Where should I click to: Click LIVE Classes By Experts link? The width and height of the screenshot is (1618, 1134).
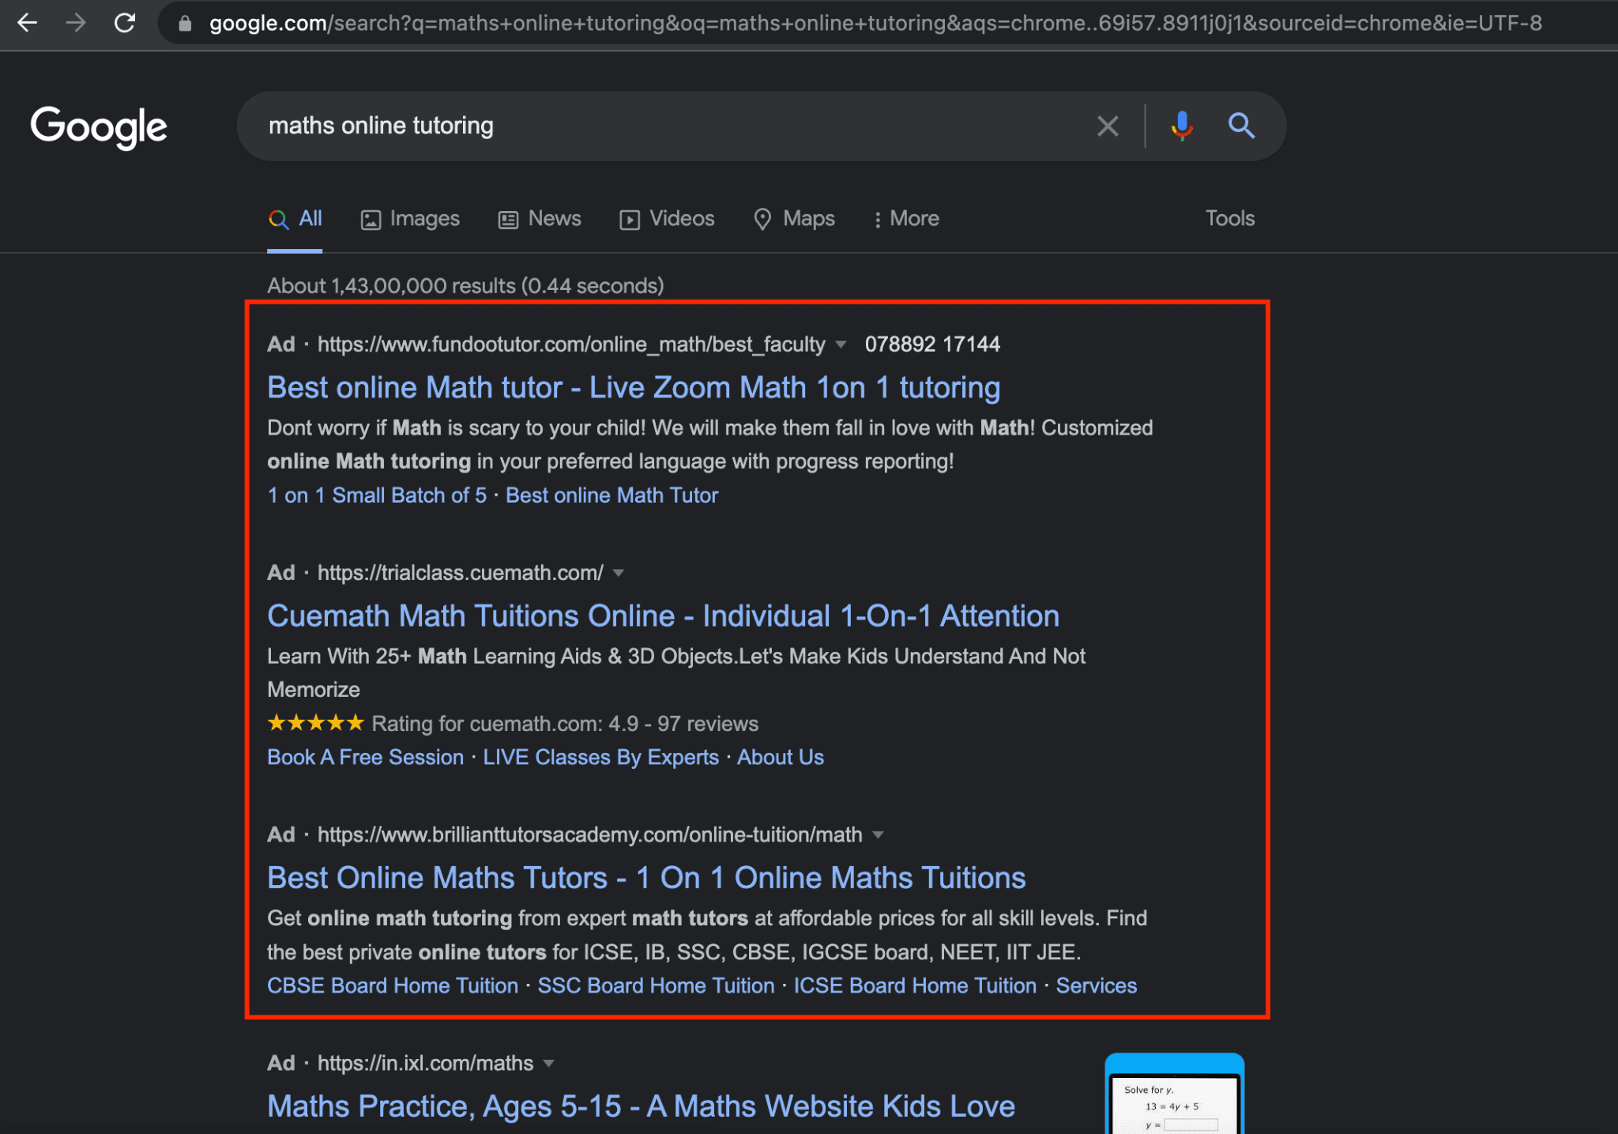tap(600, 757)
